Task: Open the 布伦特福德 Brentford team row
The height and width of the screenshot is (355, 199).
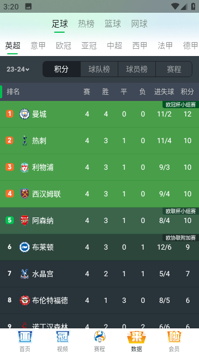Action: [x=99, y=301]
